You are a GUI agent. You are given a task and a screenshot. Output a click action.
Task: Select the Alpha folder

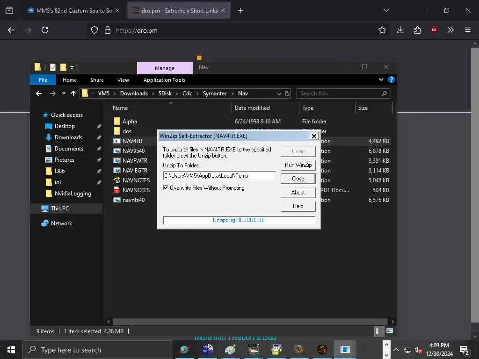coord(130,122)
